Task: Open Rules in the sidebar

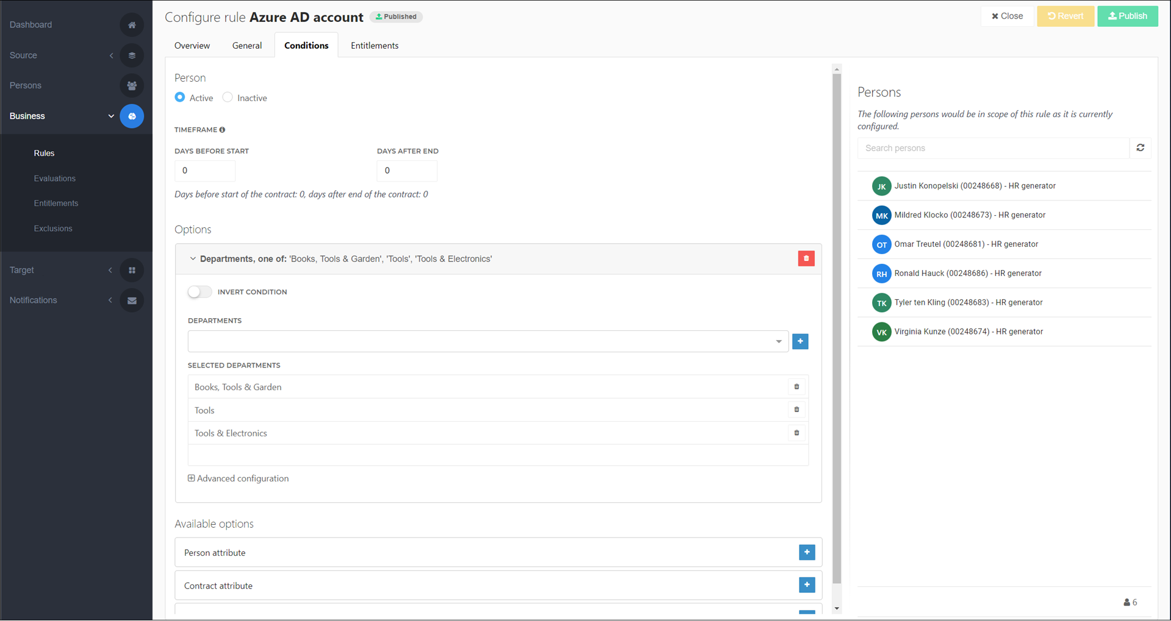Action: point(44,154)
